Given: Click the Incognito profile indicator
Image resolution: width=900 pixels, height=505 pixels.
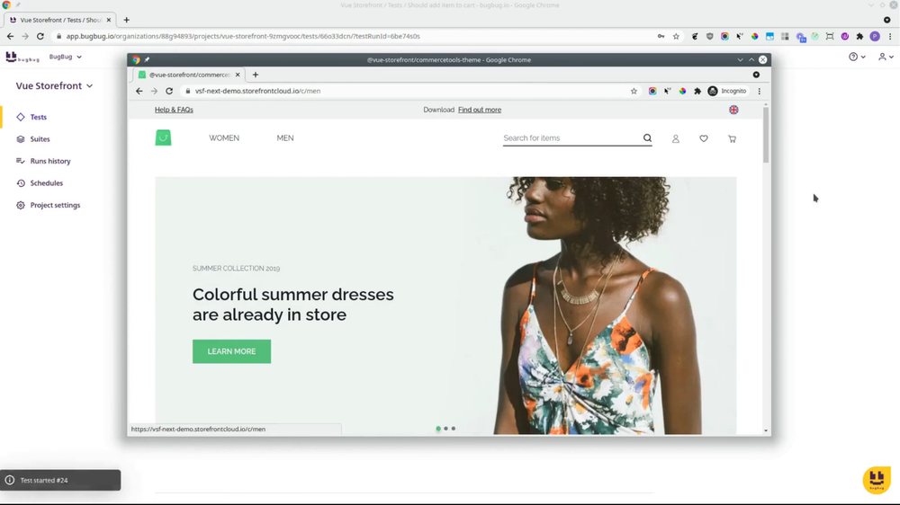Looking at the screenshot, I should 727,91.
